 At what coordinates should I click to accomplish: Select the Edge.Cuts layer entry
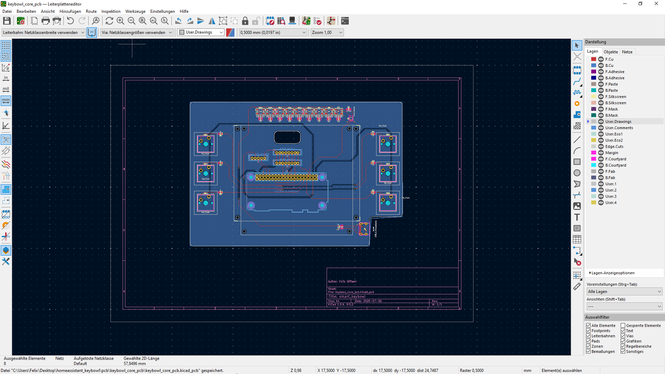pos(614,146)
